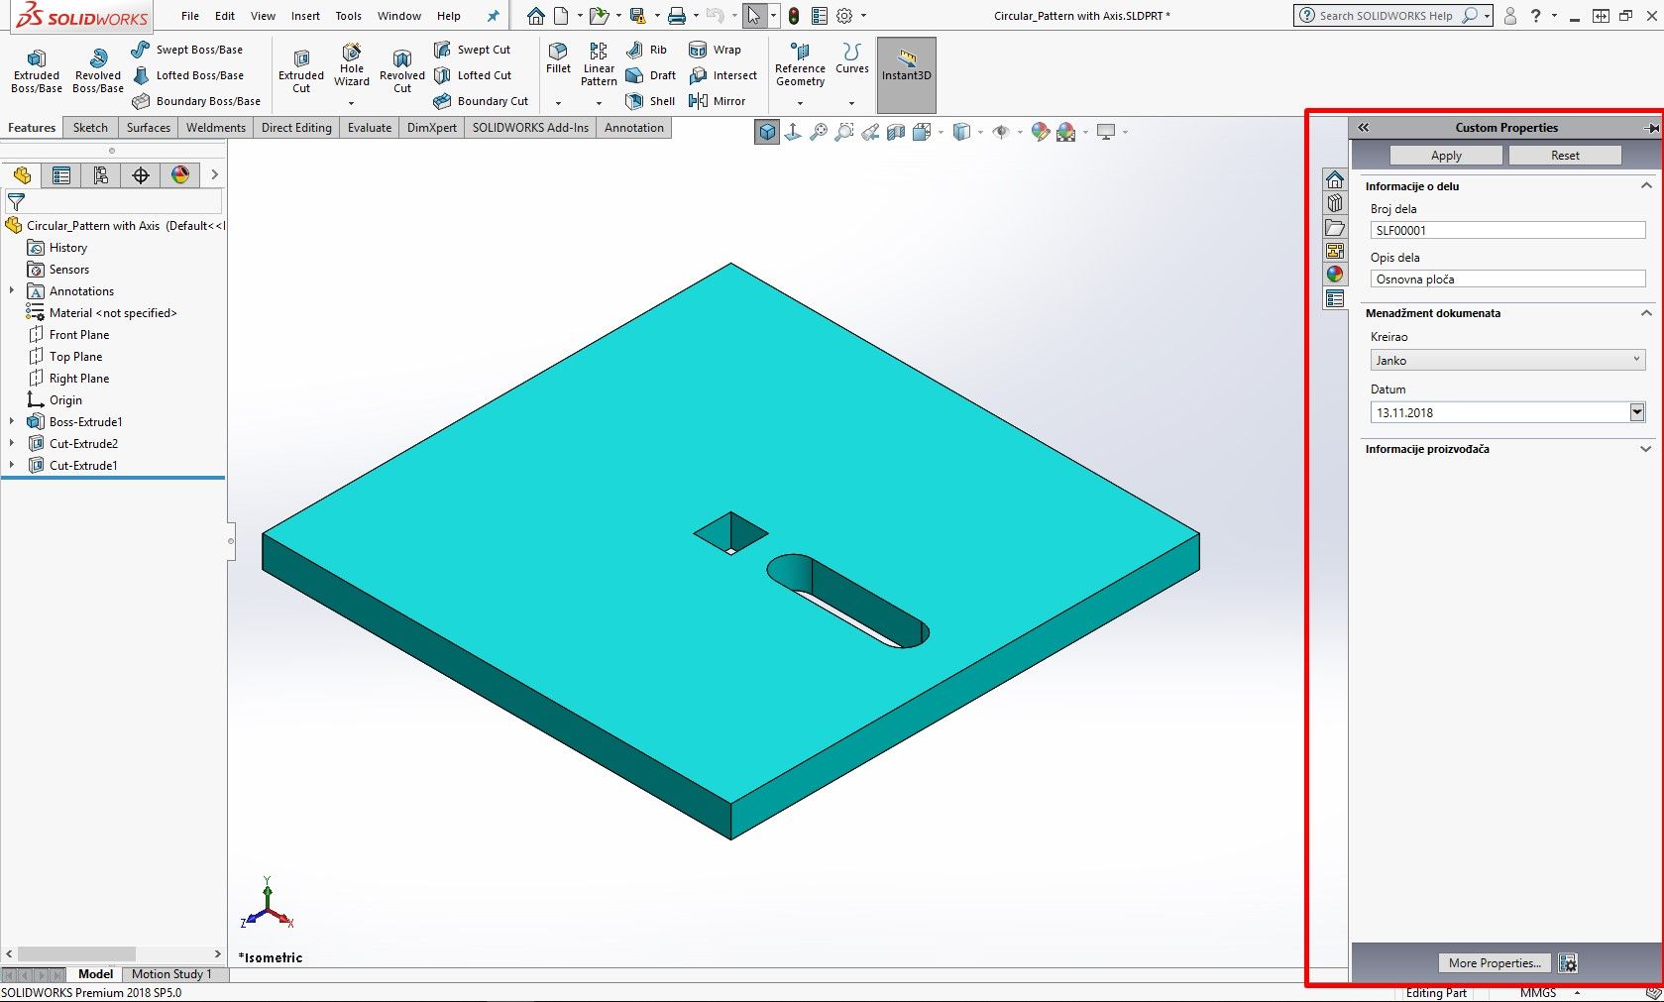Open the Shell feature tool

point(650,101)
